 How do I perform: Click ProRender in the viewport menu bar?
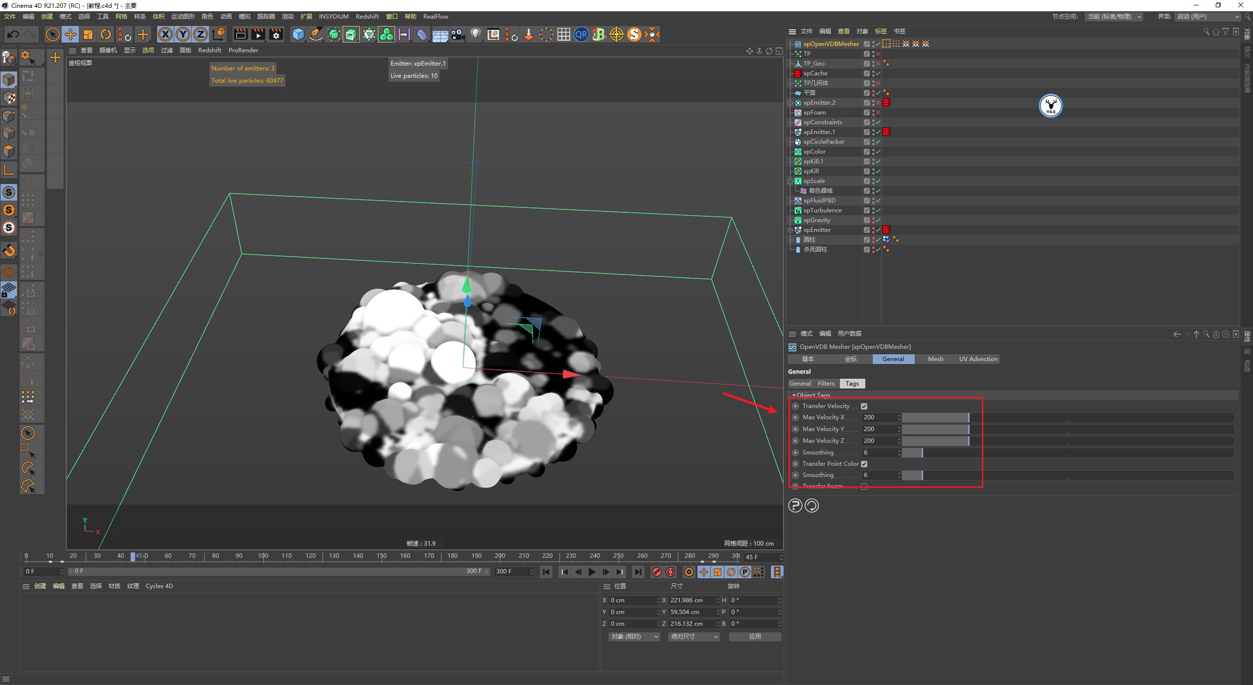coord(243,50)
